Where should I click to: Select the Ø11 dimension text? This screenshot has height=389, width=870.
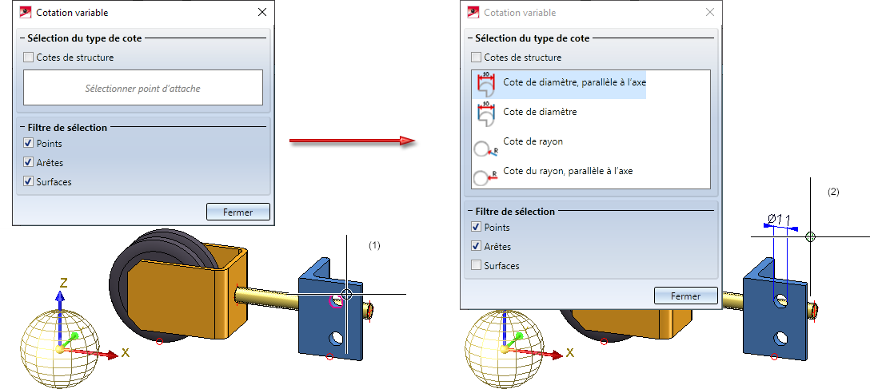pyautogui.click(x=779, y=218)
